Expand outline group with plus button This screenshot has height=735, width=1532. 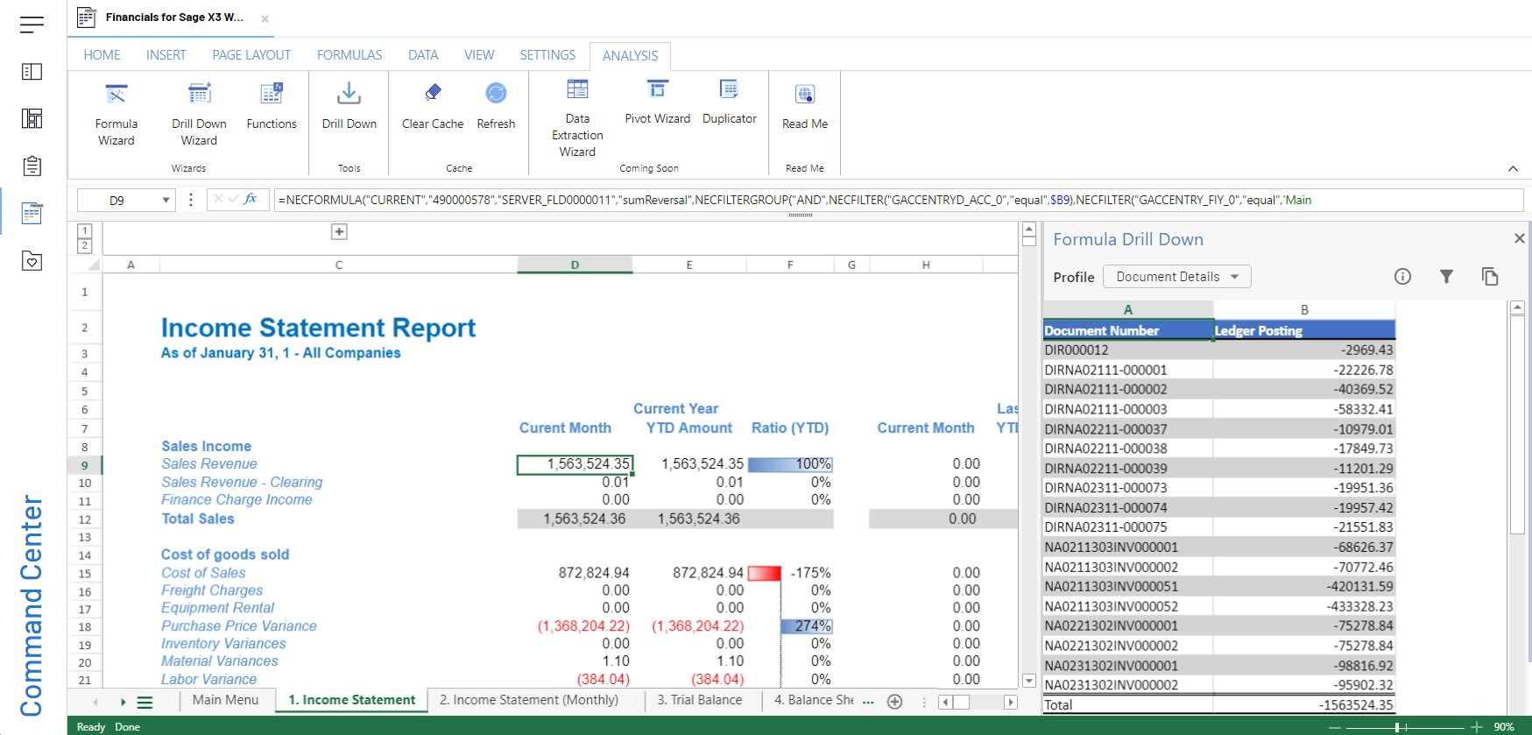(x=340, y=232)
